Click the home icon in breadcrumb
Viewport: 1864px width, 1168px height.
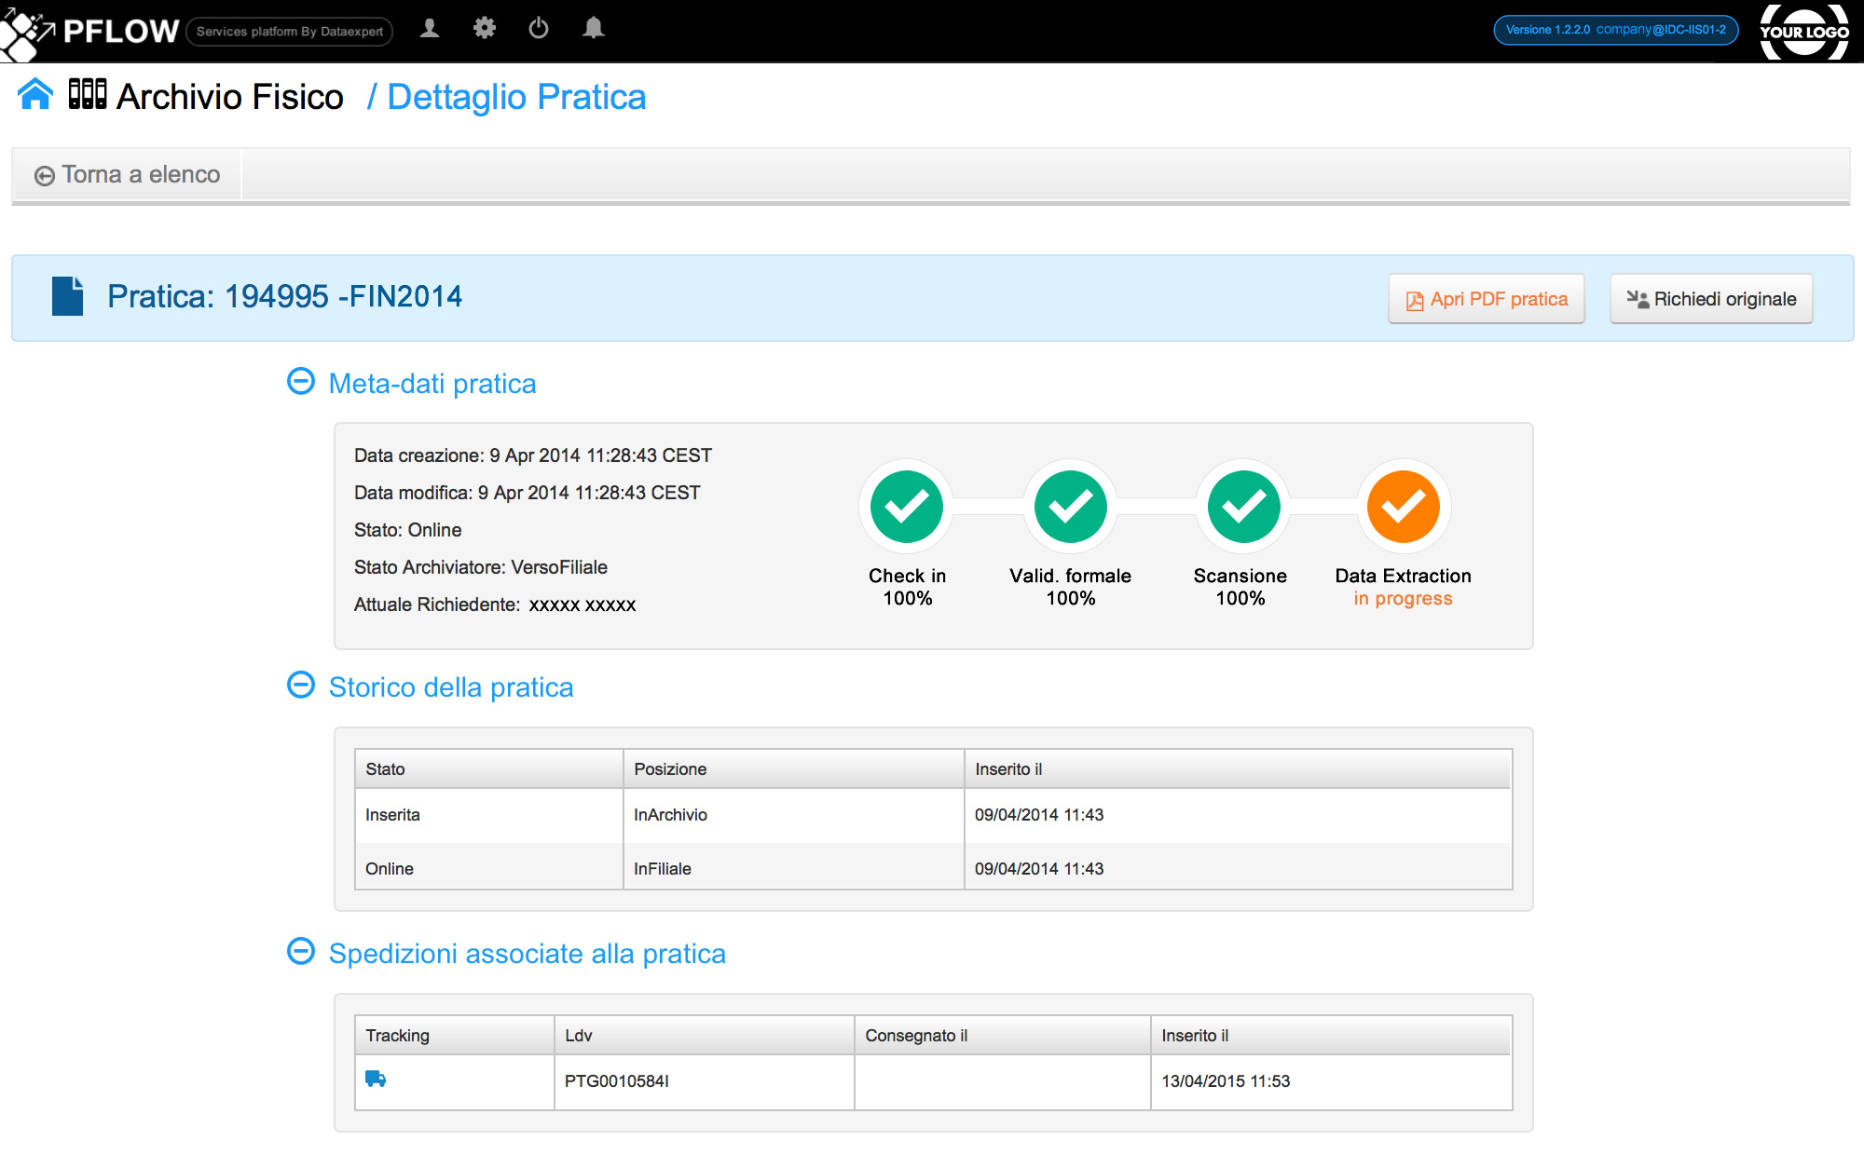coord(35,95)
